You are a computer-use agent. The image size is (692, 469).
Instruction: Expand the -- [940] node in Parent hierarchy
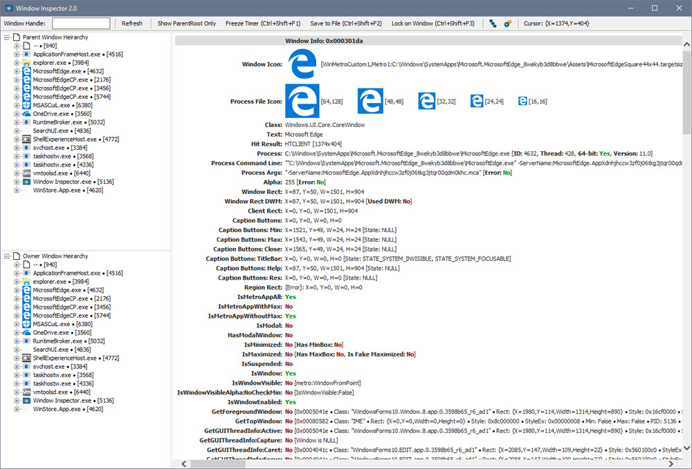(17, 46)
